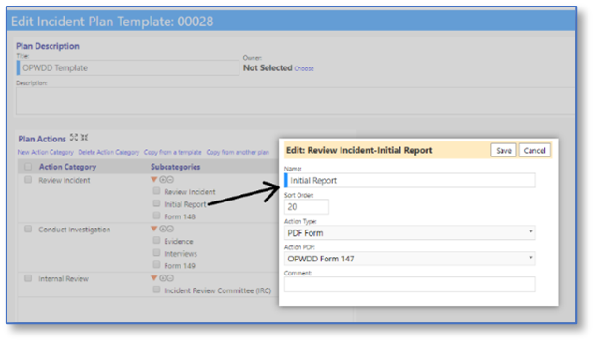Add subcategory plus icon in Review Incident row
The width and height of the screenshot is (595, 342).
[163, 179]
